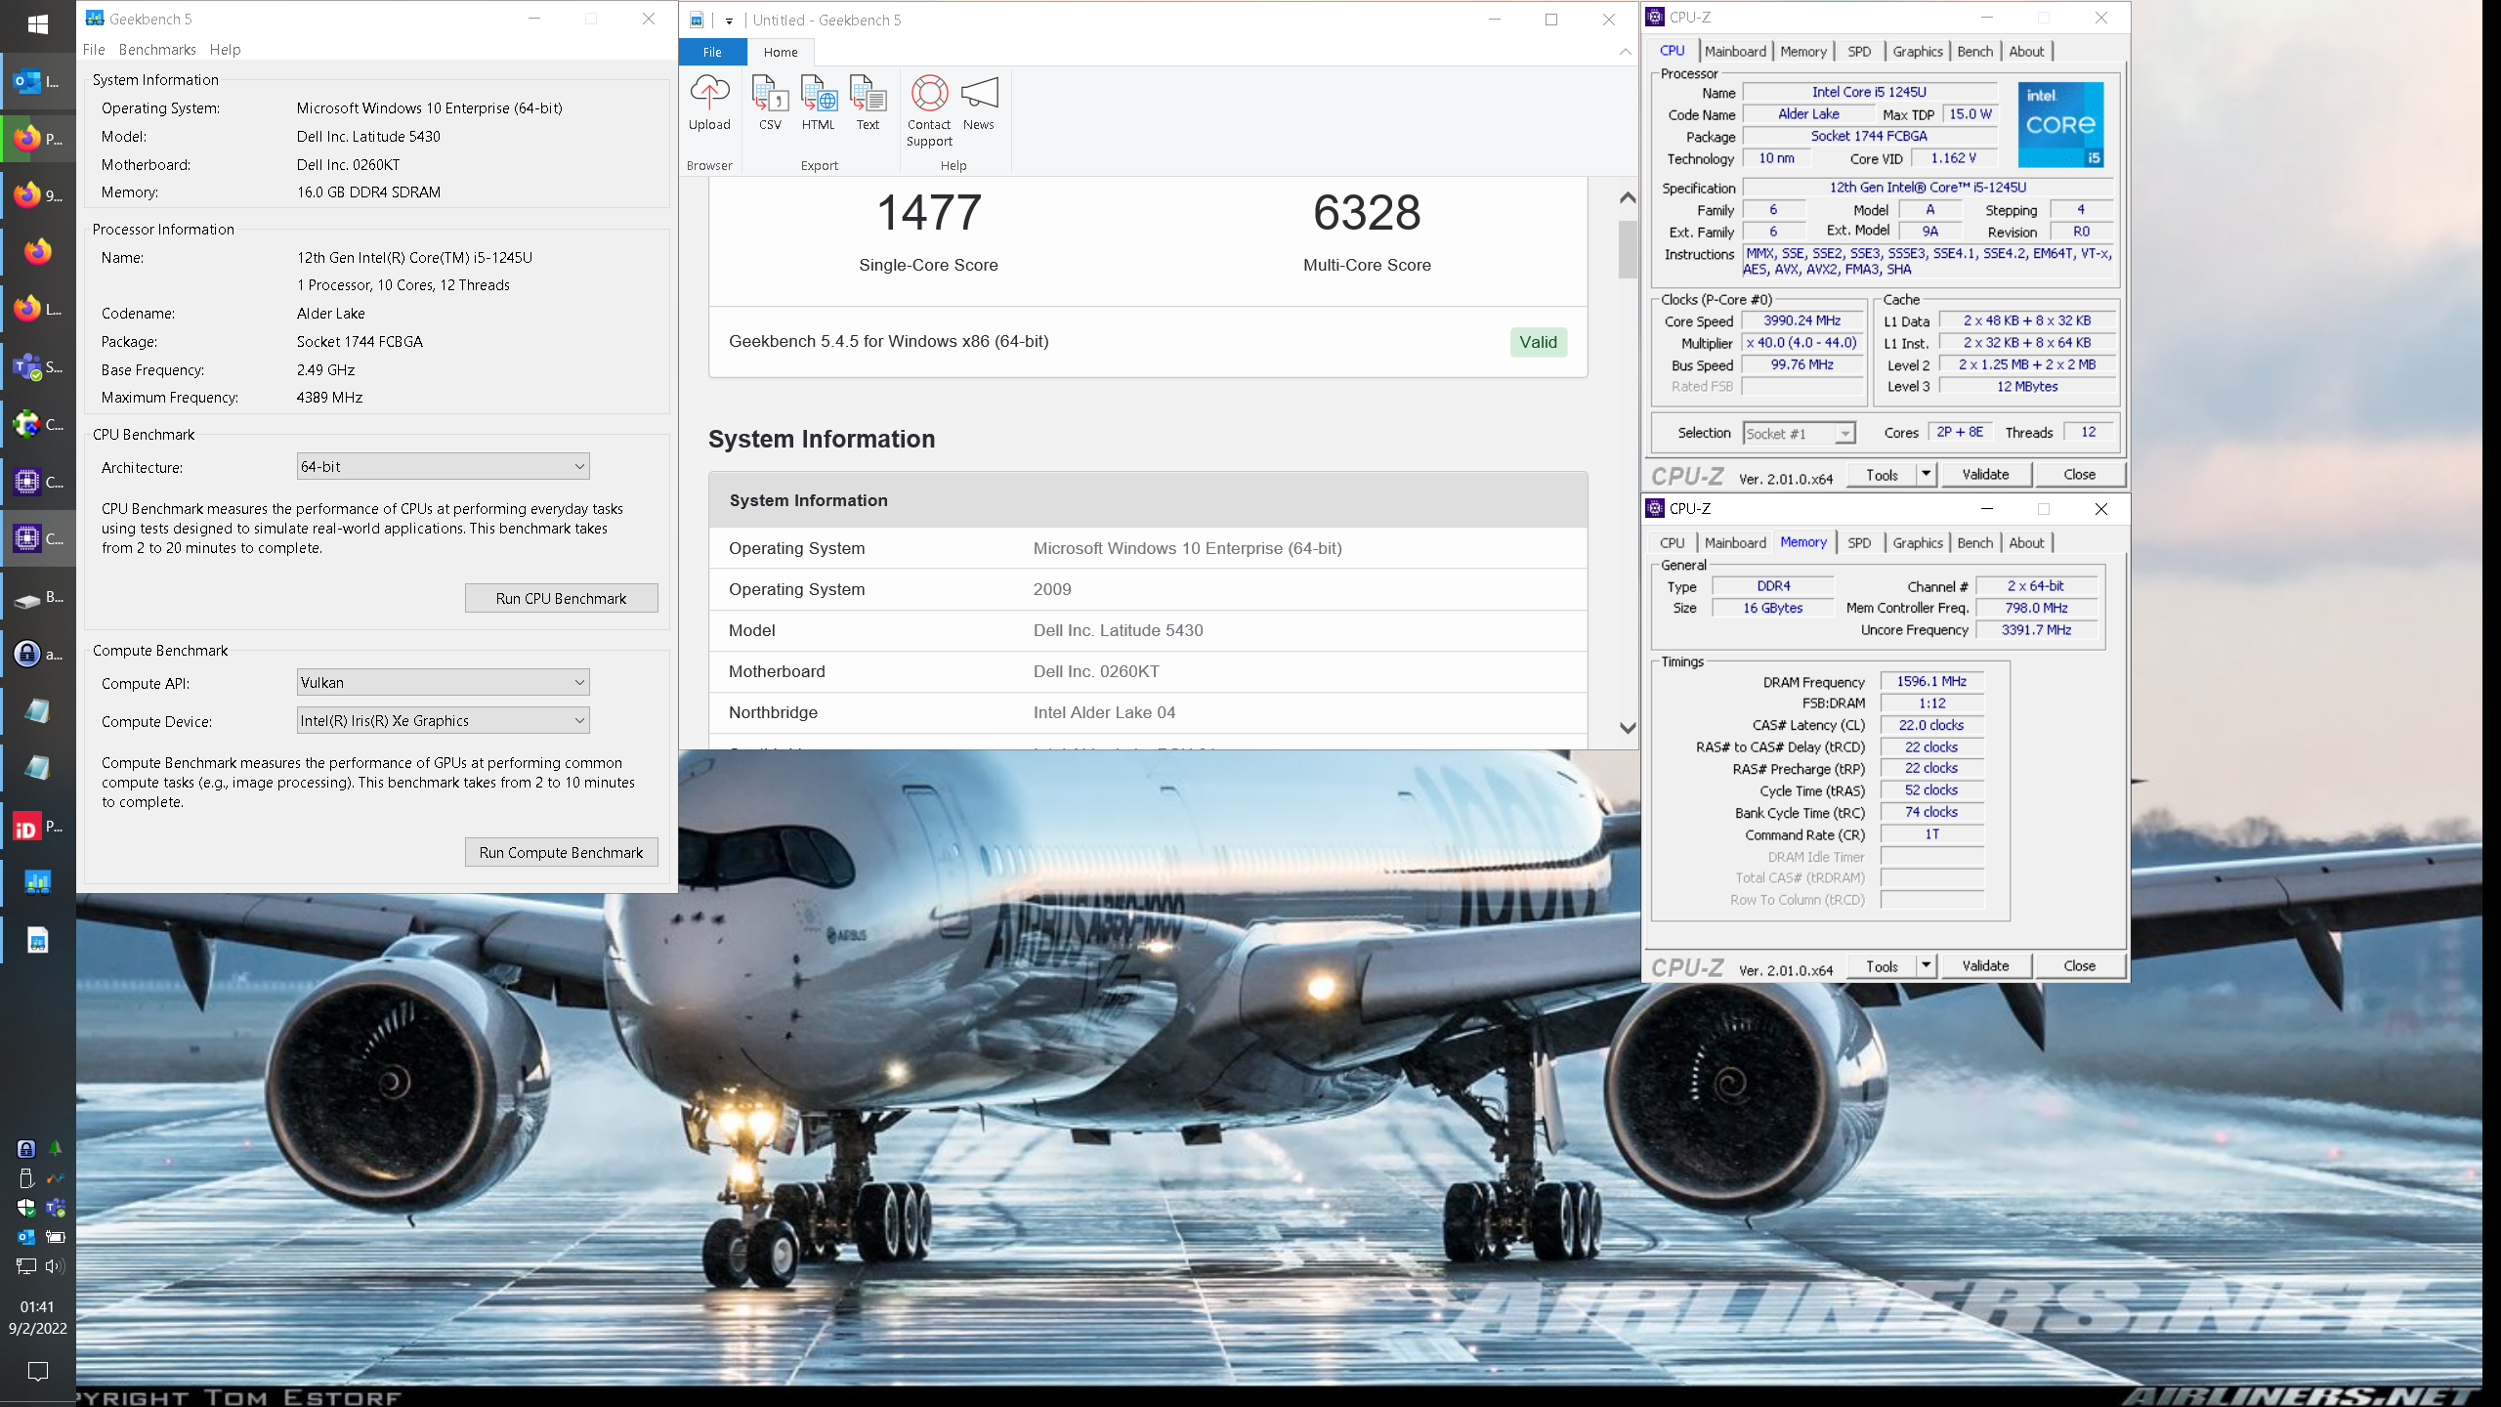The height and width of the screenshot is (1407, 2501).
Task: Click Intel Alder Lake 04 Northbridge value
Action: 1104,713
